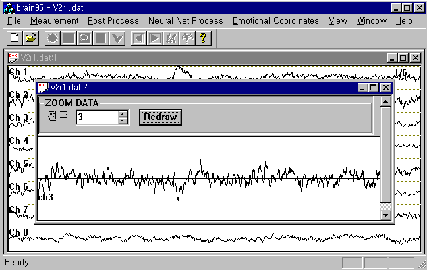Click the brain95 application title icon
Image resolution: width=427 pixels, height=270 pixels.
(x=9, y=8)
